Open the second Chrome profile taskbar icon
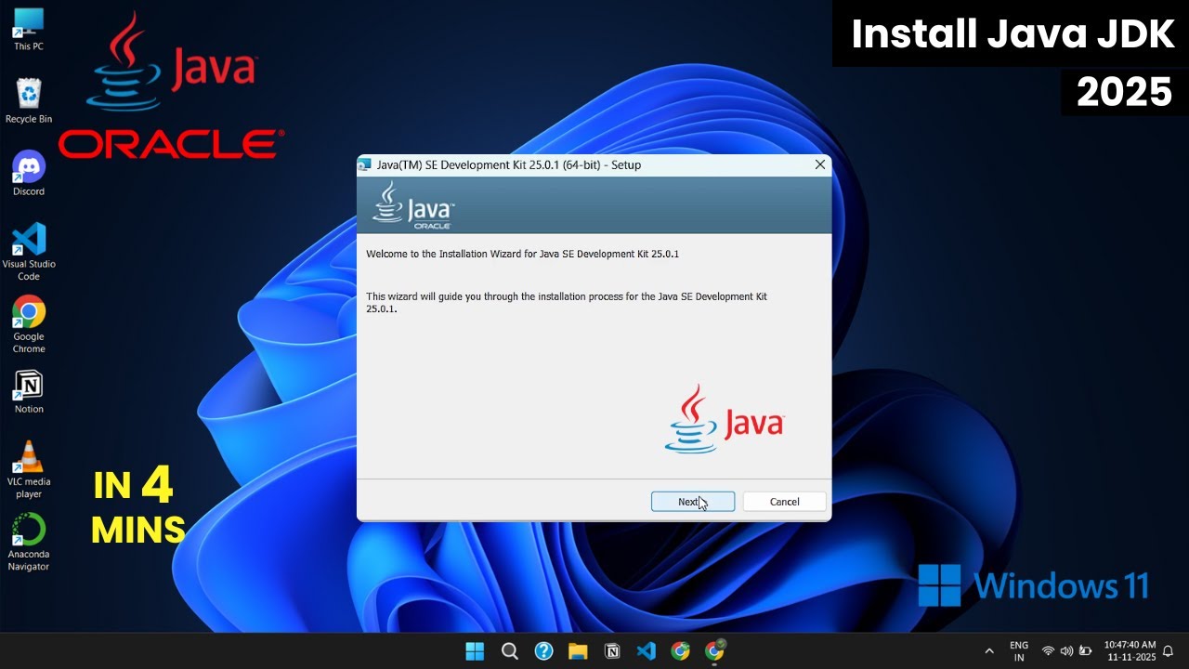This screenshot has width=1189, height=669. coord(715,650)
